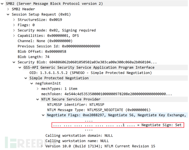Expand Security mode Signing required arrow

[14, 30]
